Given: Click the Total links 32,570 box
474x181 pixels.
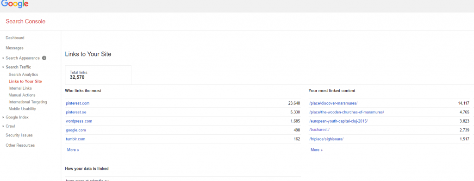Looking at the screenshot, I should tap(98, 75).
